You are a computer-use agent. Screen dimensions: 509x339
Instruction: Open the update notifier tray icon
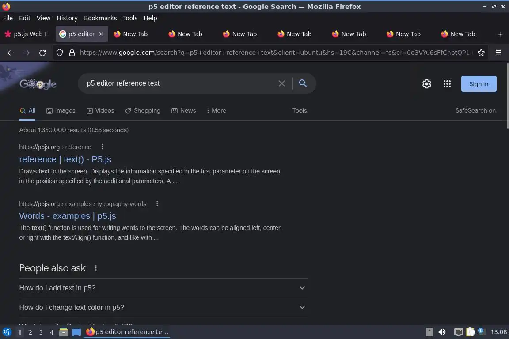(482, 331)
